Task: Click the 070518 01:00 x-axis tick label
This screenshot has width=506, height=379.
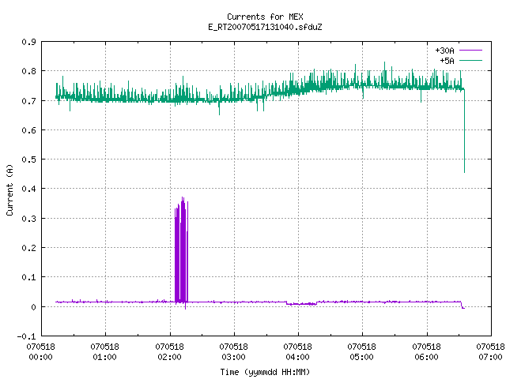Action: click(104, 352)
